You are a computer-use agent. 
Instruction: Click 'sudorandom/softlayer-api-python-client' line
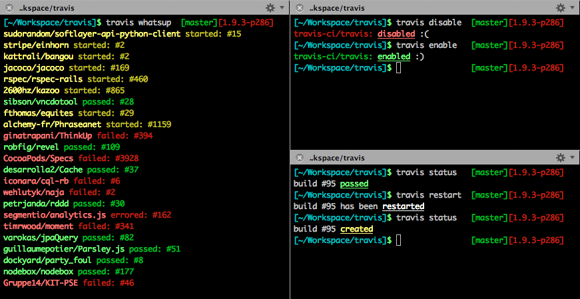click(123, 34)
